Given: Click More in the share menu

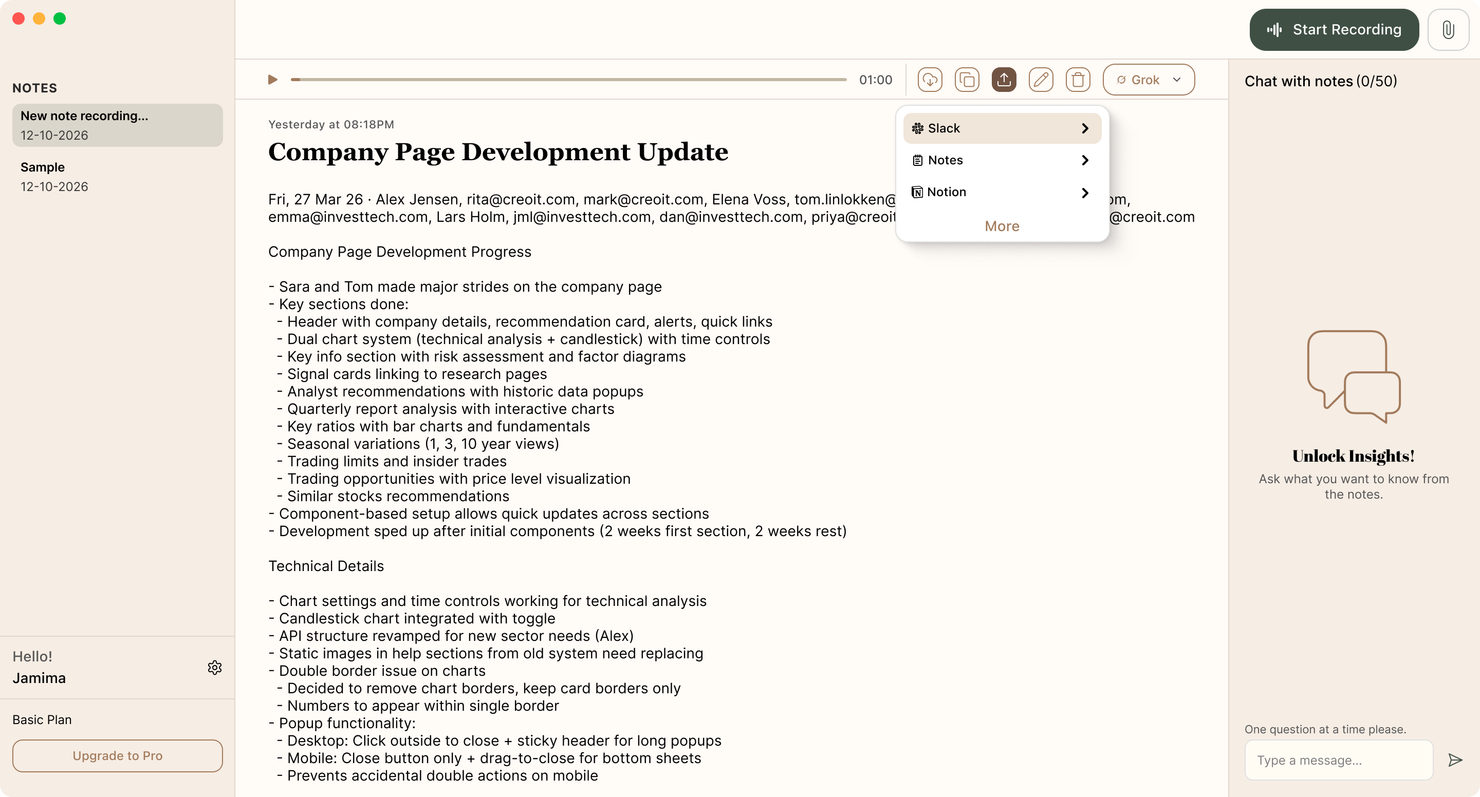Looking at the screenshot, I should [1002, 226].
